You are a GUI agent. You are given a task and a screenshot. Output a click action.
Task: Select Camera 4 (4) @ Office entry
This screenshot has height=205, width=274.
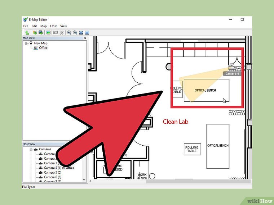[59, 168]
